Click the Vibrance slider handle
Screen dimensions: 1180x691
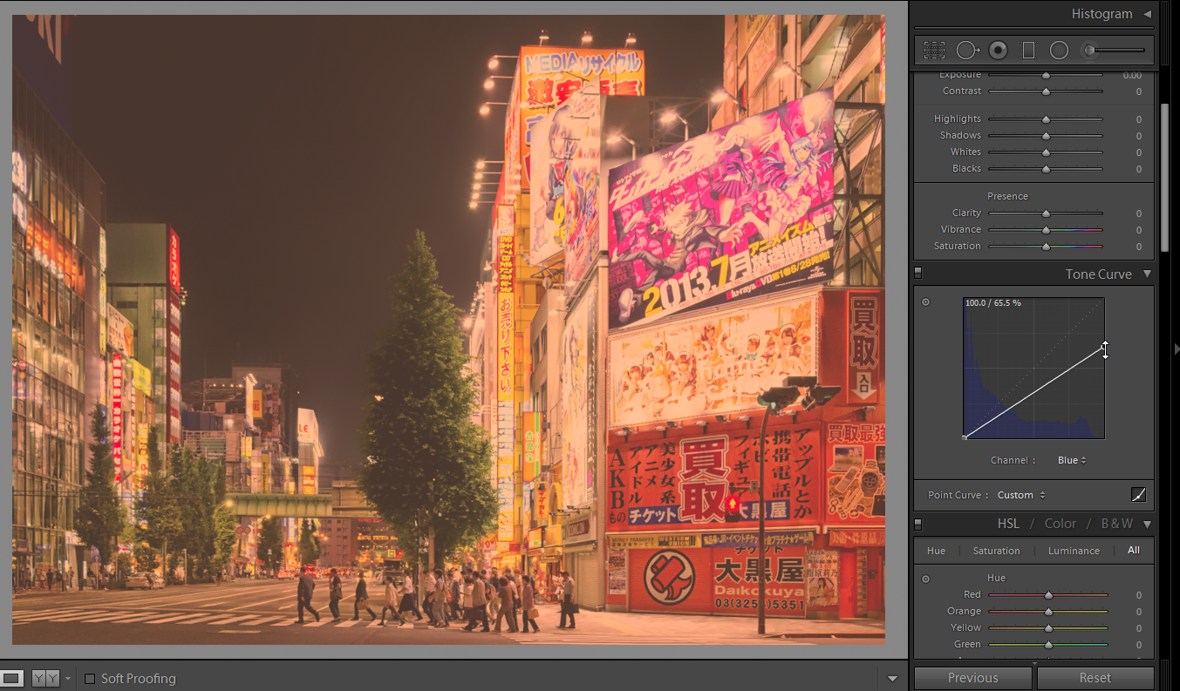(1046, 230)
